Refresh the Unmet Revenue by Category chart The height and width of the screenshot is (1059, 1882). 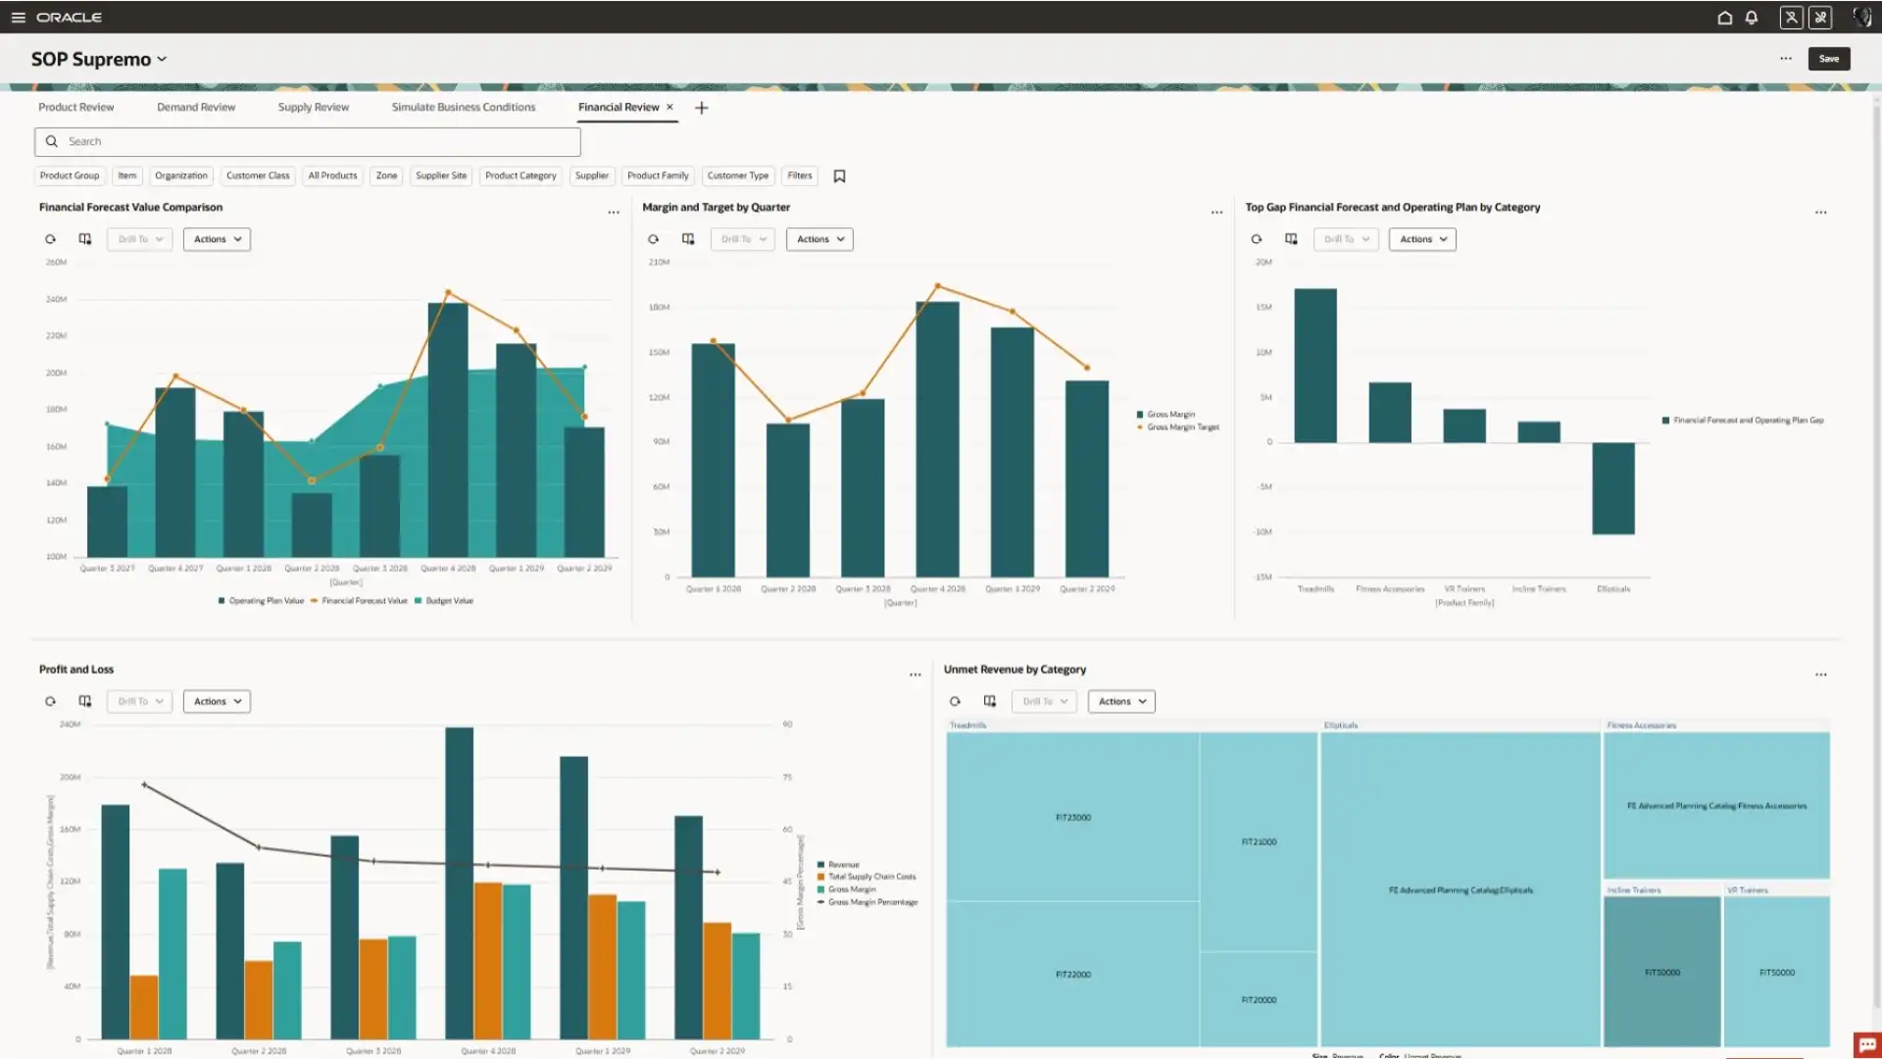955,701
